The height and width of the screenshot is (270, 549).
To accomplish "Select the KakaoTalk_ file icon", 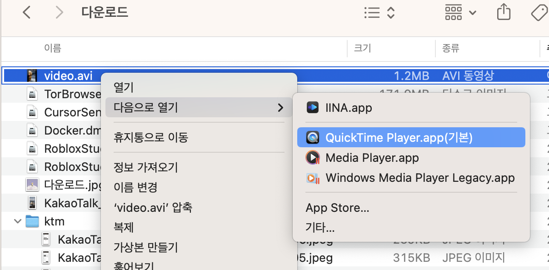I will pyautogui.click(x=32, y=203).
